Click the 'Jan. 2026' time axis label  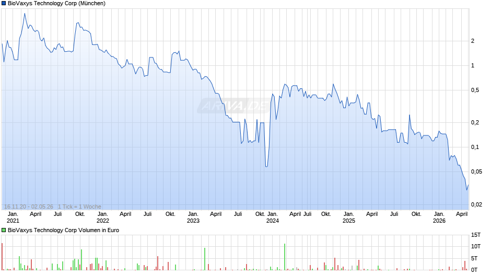(x=439, y=217)
